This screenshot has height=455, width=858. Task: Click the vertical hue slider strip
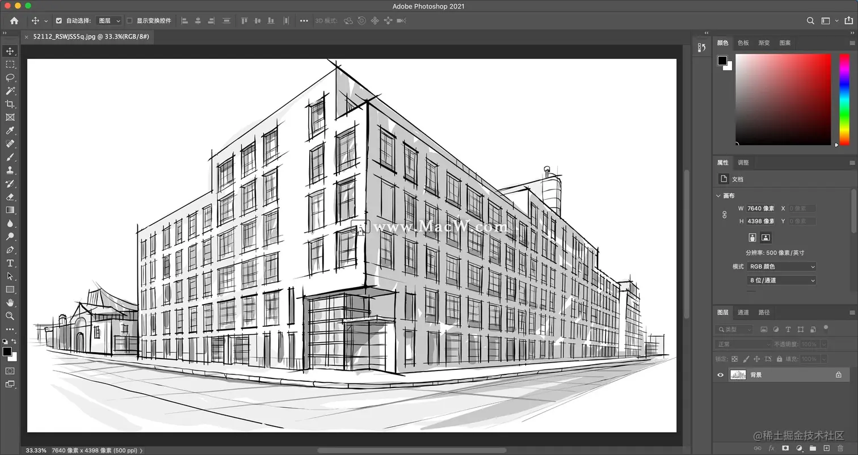pos(844,99)
